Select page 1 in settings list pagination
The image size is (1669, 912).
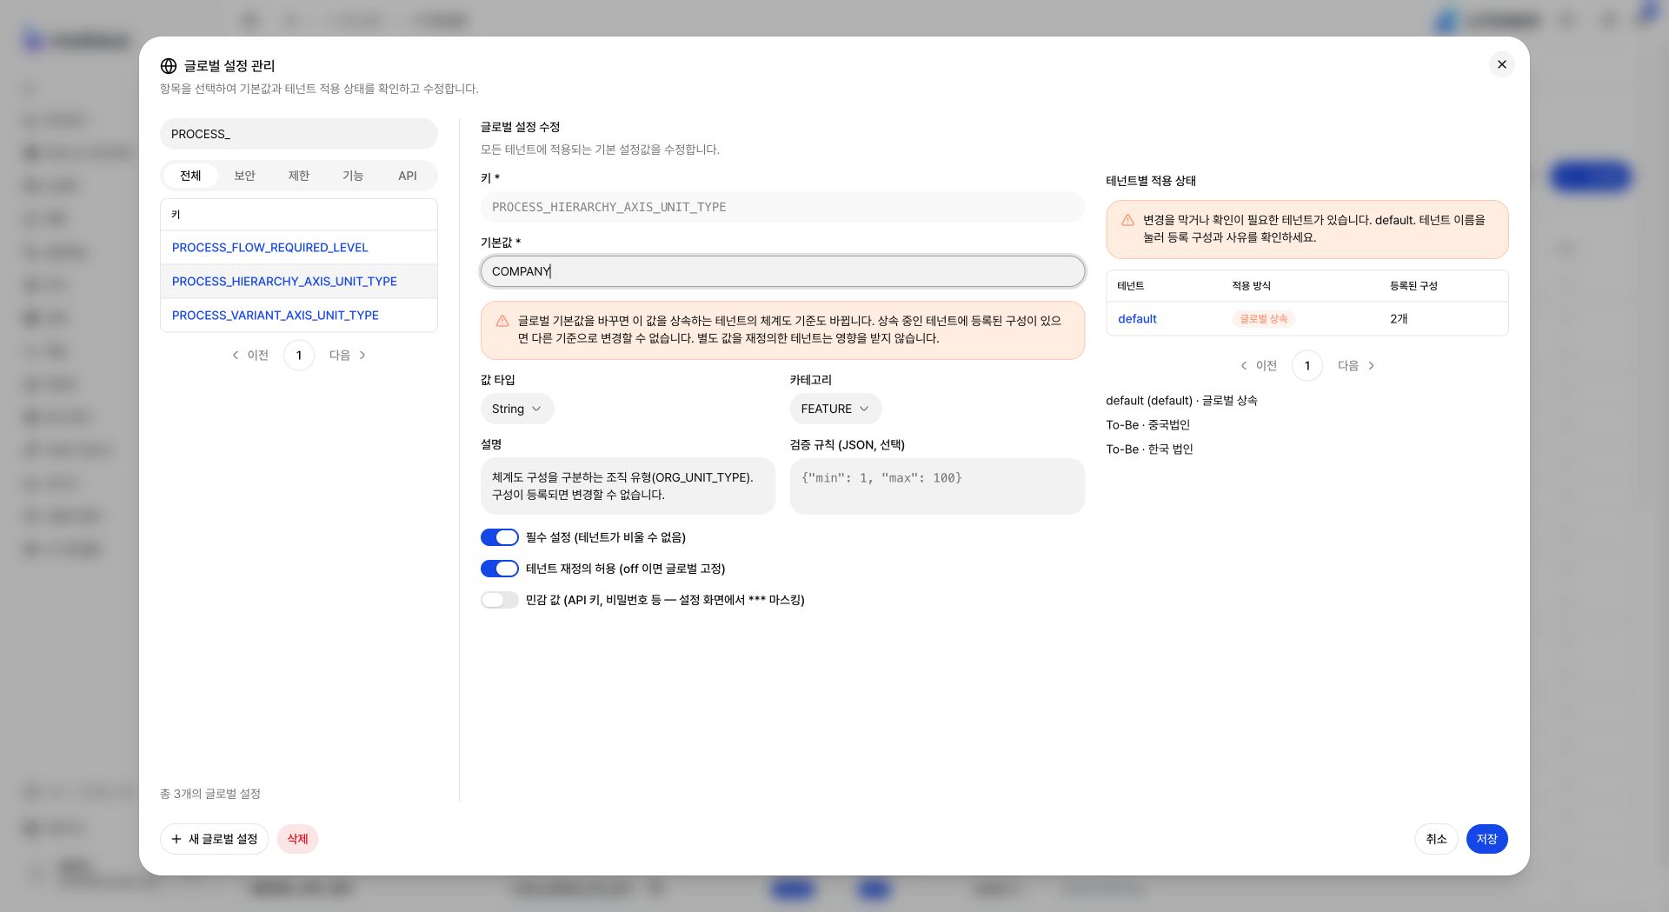[x=299, y=355]
